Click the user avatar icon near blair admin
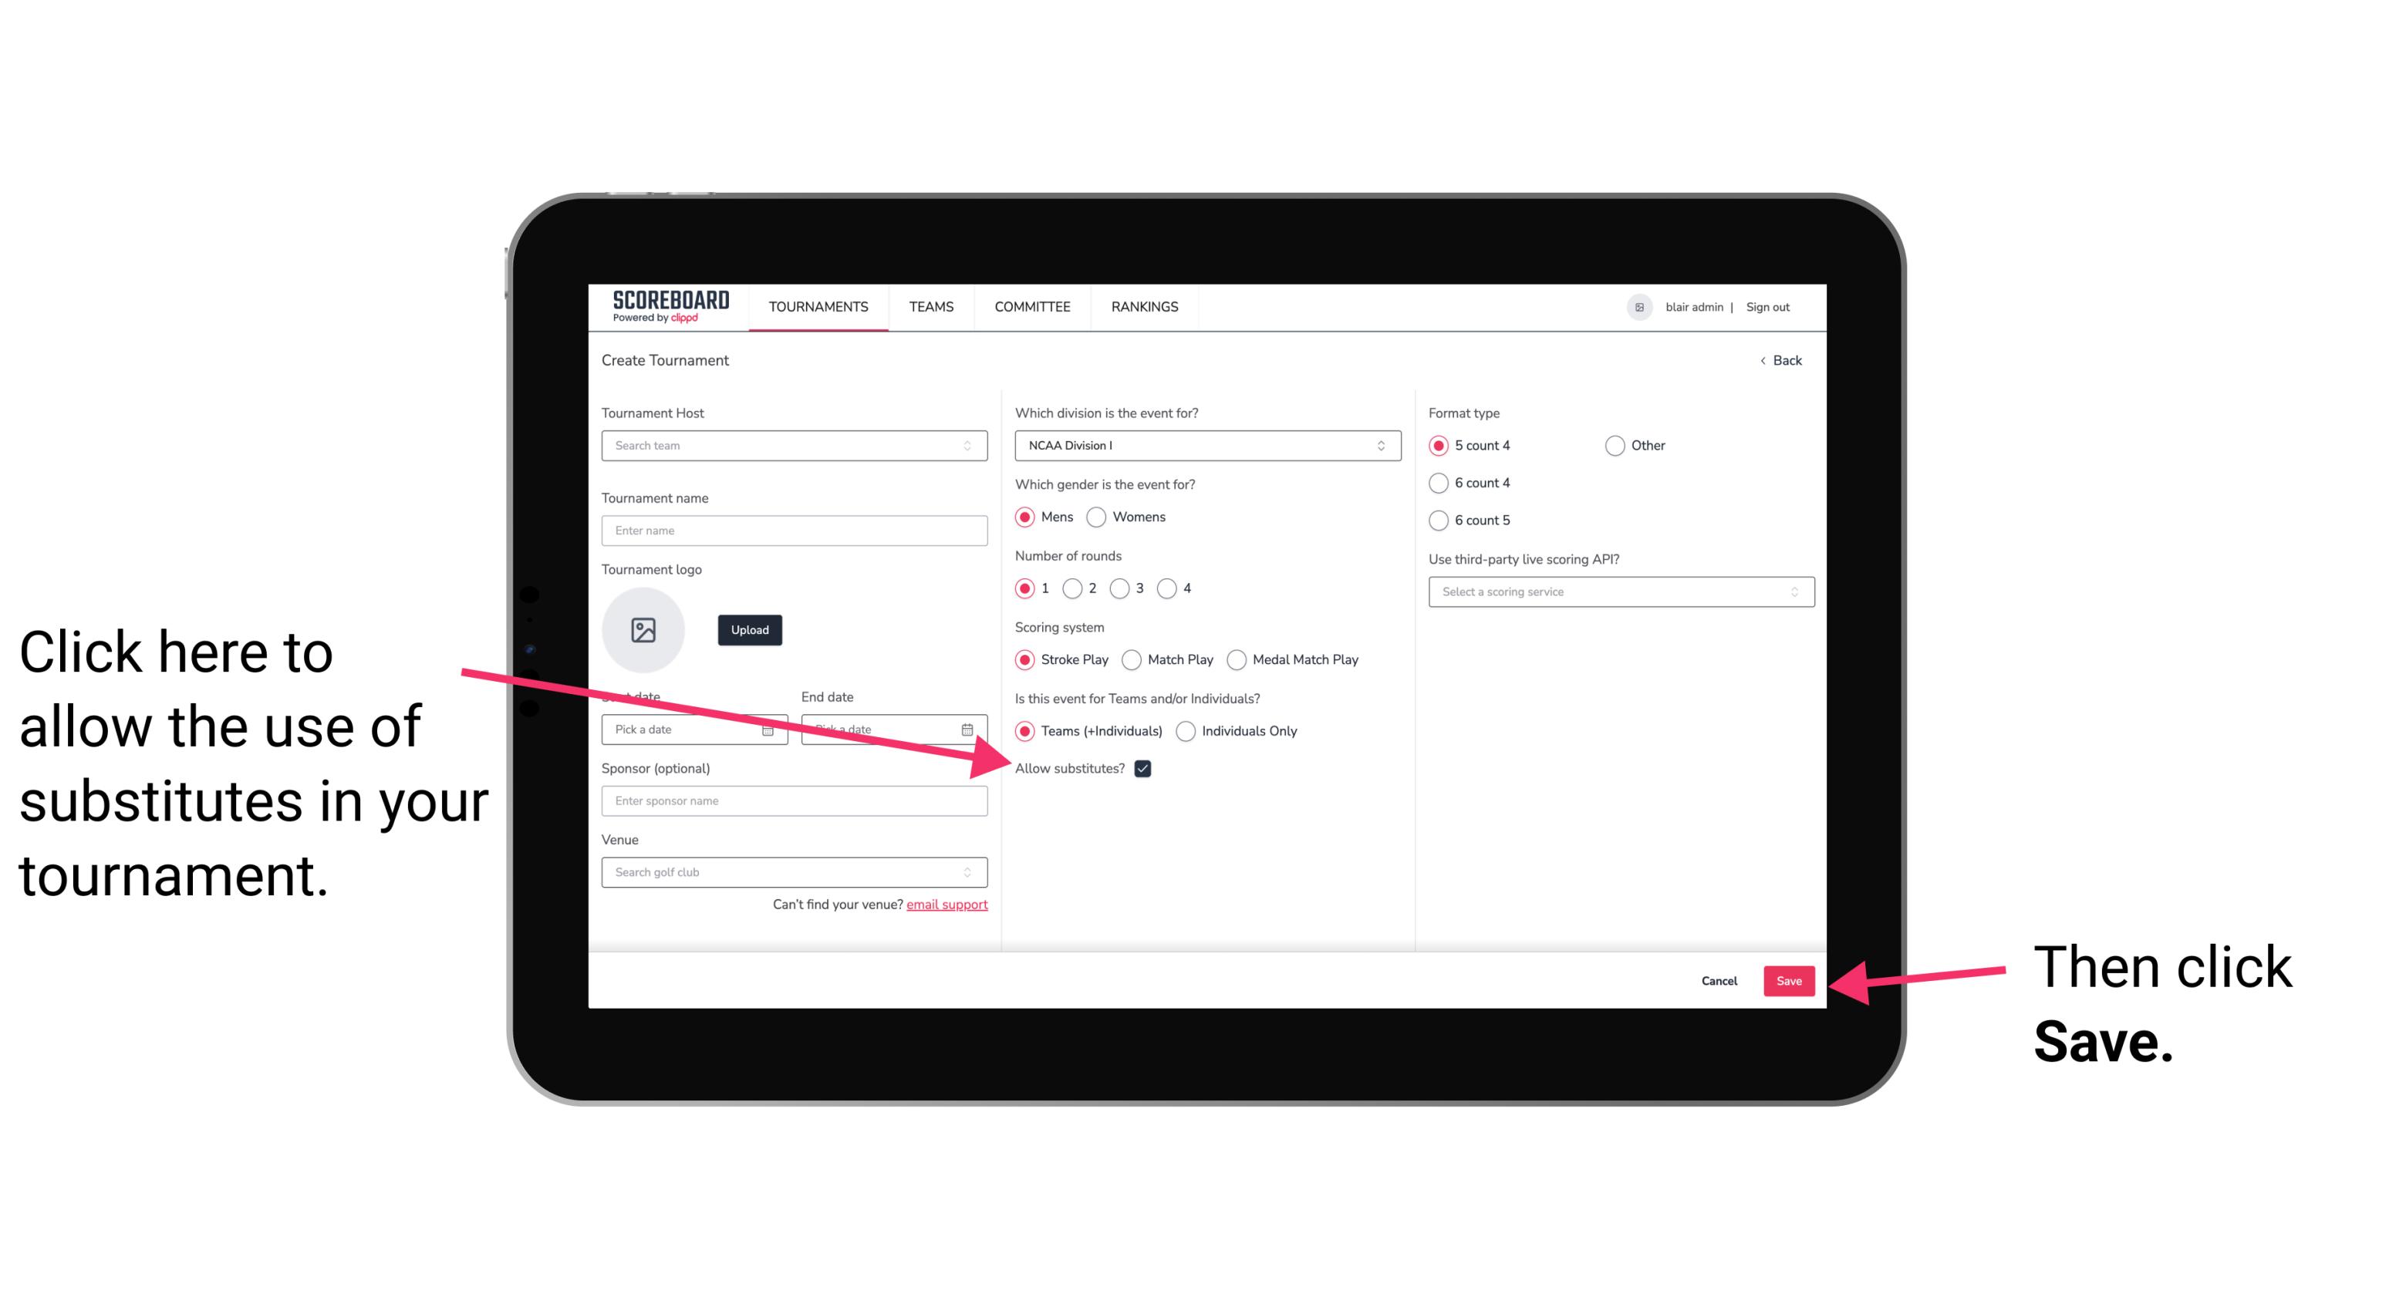The image size is (2406, 1294). 1639,306
